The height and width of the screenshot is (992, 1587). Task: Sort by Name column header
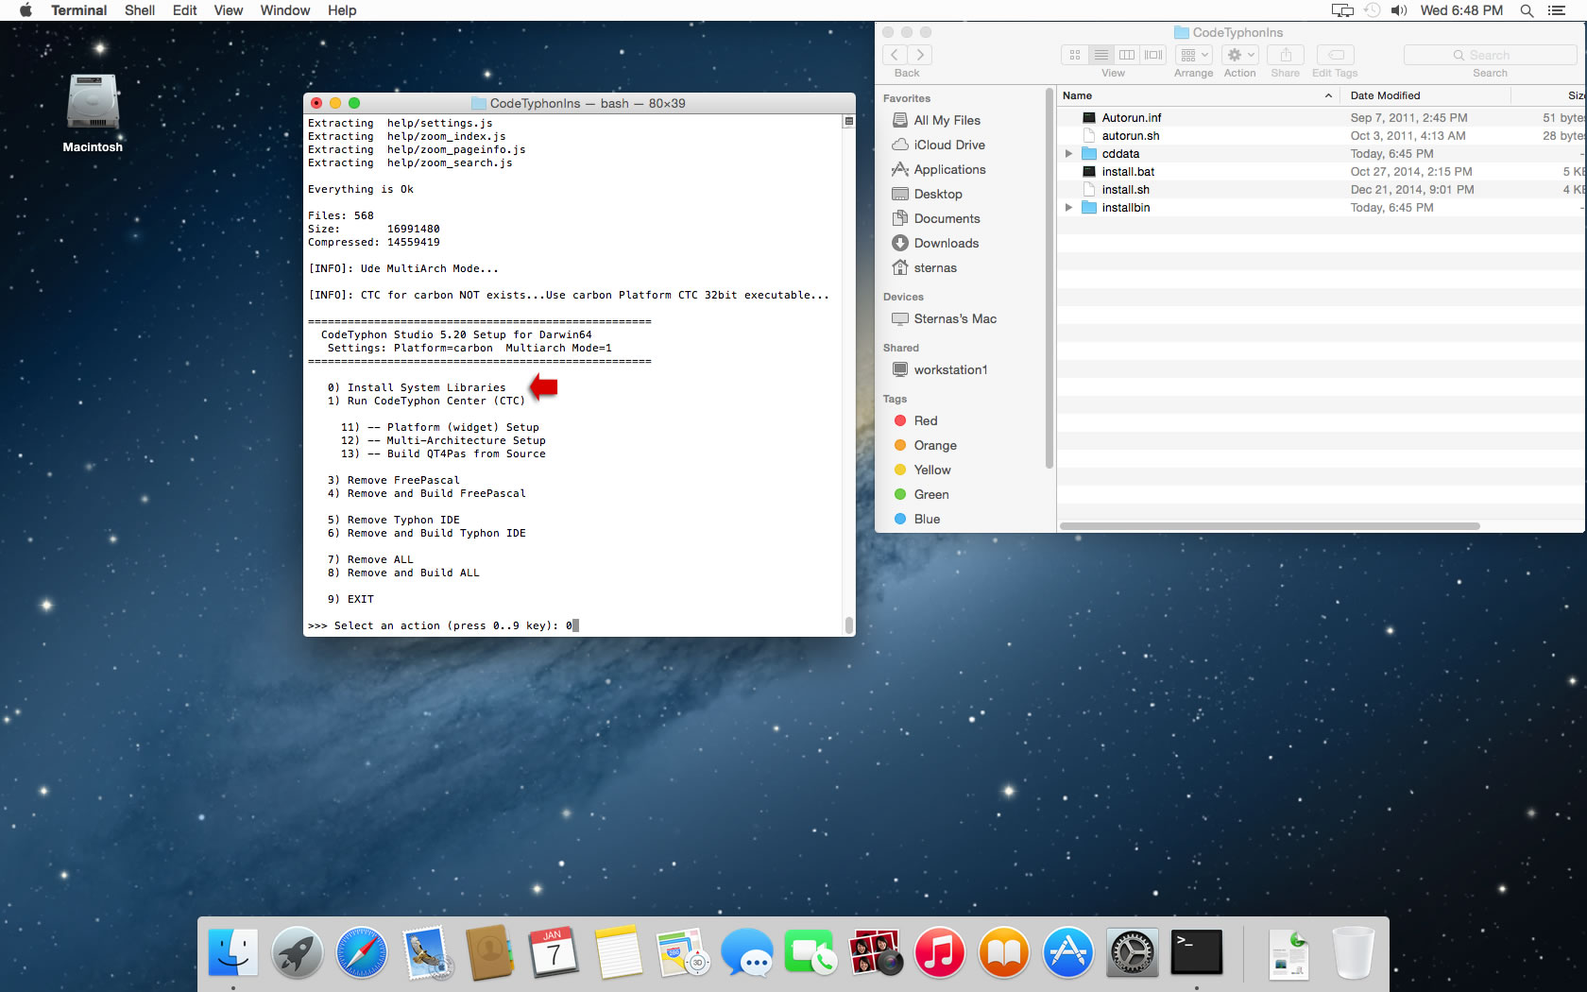1198,95
